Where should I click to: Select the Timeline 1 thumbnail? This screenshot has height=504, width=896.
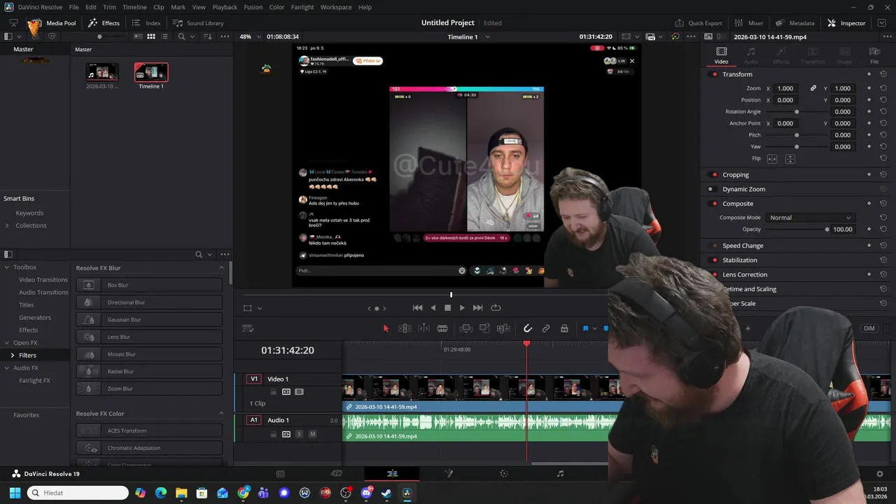[151, 72]
